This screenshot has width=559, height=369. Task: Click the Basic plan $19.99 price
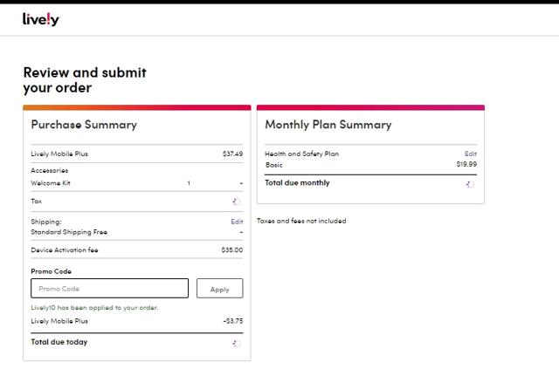466,164
